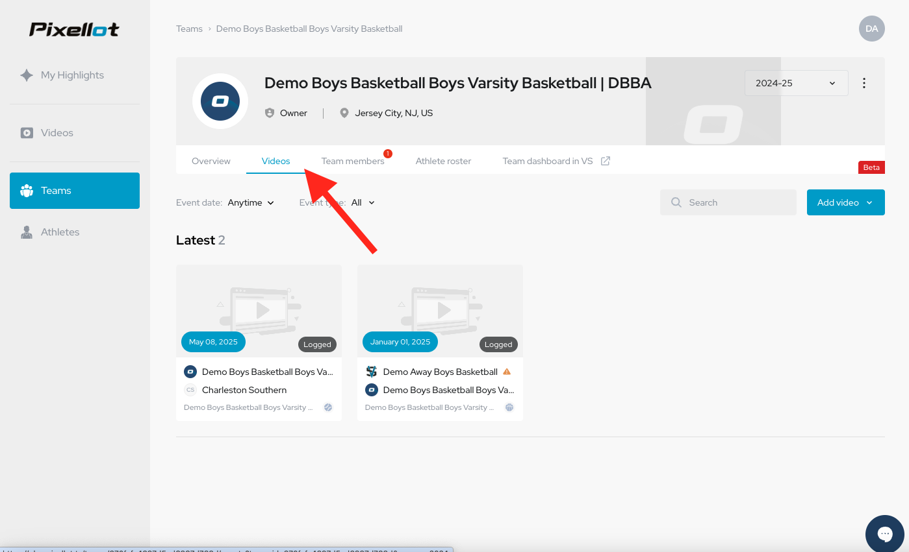Open the three-dot team options menu
This screenshot has height=552, width=909.
pyautogui.click(x=864, y=83)
